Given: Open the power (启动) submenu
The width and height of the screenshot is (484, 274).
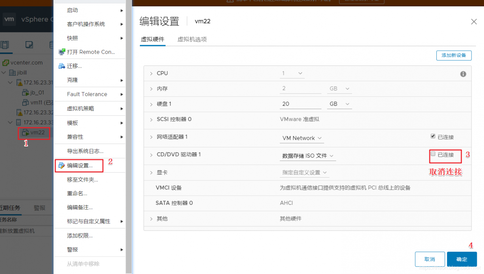Looking at the screenshot, I should [x=90, y=10].
